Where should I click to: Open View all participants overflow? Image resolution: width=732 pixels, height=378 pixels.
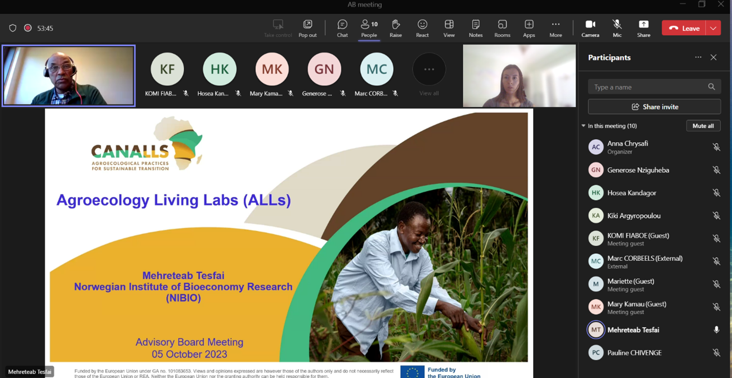click(429, 75)
